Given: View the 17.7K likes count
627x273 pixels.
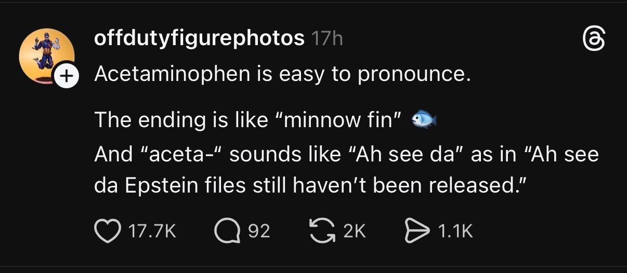Looking at the screenshot, I should [x=152, y=231].
